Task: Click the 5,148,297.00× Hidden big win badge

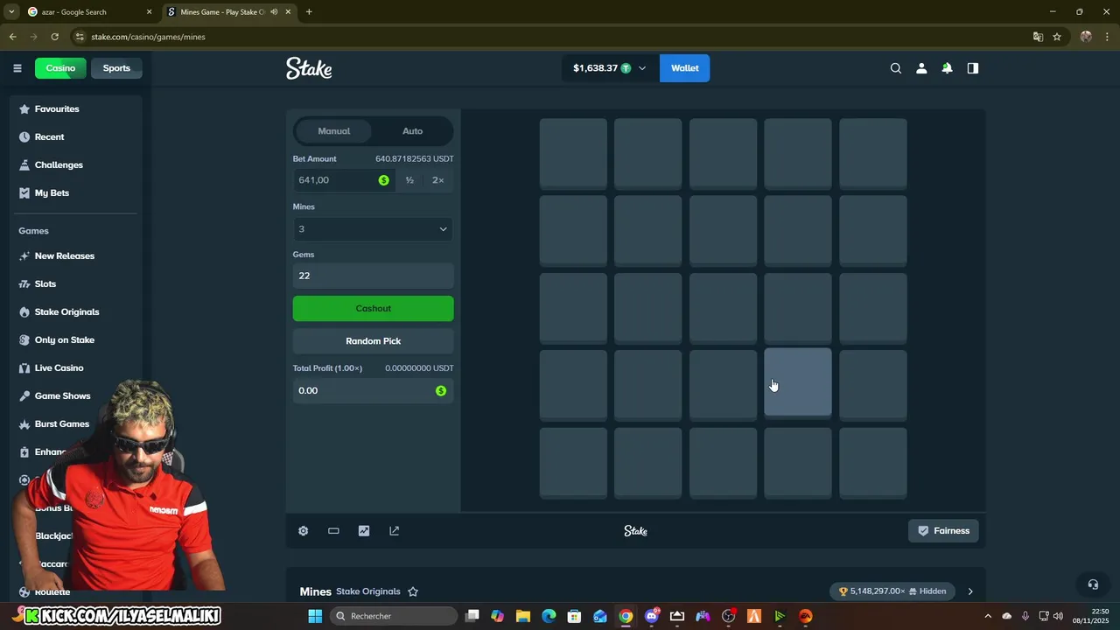Action: [892, 591]
